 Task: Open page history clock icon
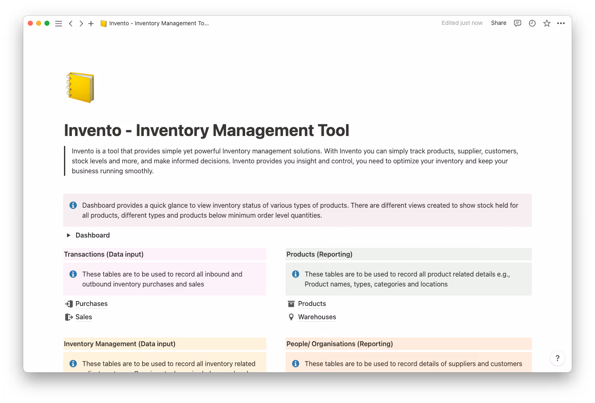pos(532,23)
